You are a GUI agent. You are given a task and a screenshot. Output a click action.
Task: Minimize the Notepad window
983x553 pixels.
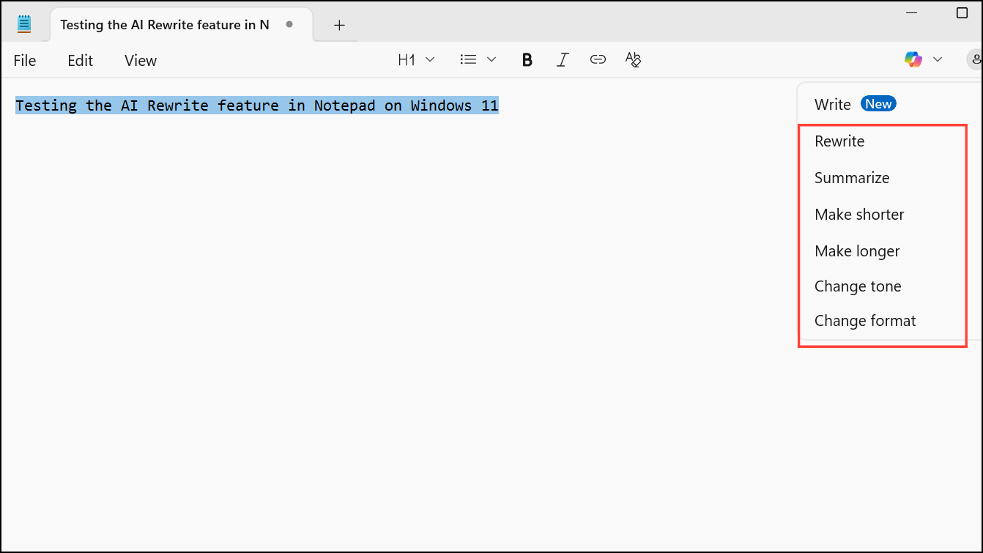(912, 13)
